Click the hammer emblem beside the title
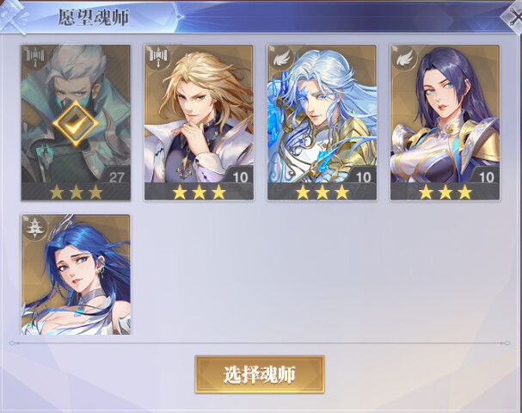The image size is (522, 413). click(14, 16)
